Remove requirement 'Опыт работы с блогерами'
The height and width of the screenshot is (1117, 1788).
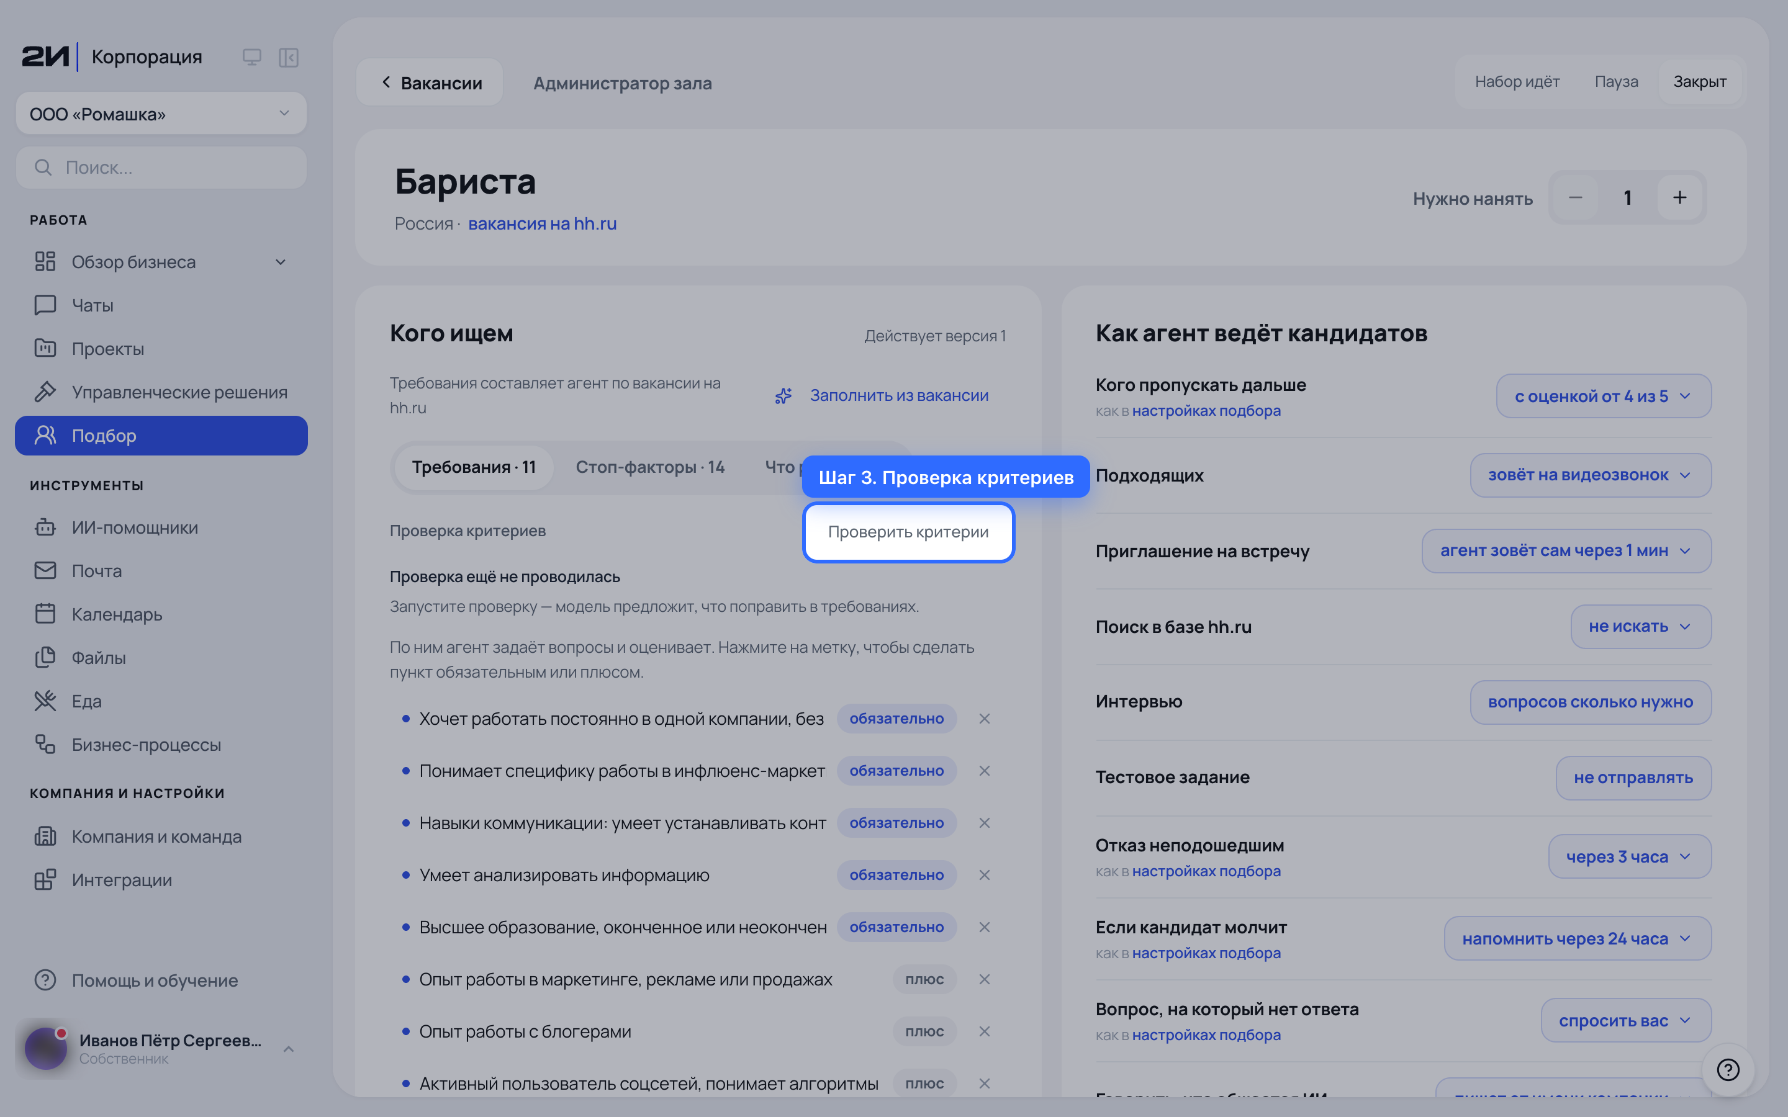coord(984,1031)
